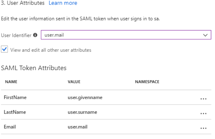Image resolution: width=215 pixels, height=139 pixels.
Task: Select the LastName attribute name
Action: pos(15,112)
